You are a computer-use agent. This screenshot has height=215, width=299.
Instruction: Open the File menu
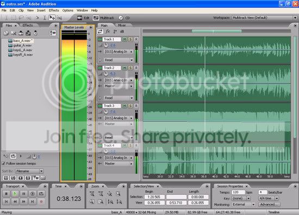click(4, 10)
